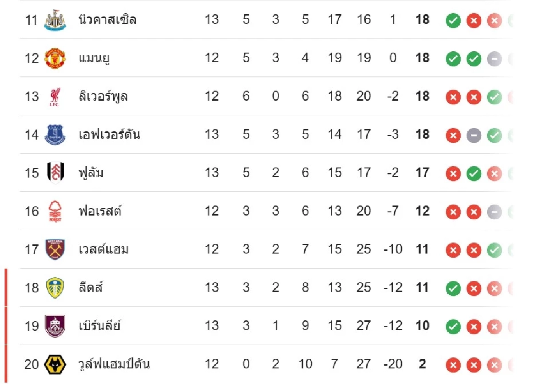Open team name ลิเวอร์พูล
550x389 pixels.
click(x=103, y=97)
